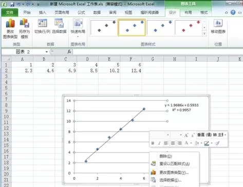Click Name Box showing 图表 2

23,52
